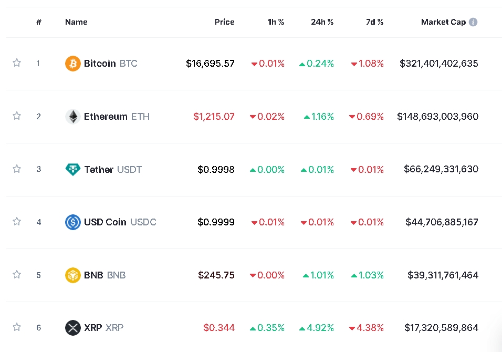The height and width of the screenshot is (352, 502).
Task: Sort the table by Price column
Action: (224, 22)
